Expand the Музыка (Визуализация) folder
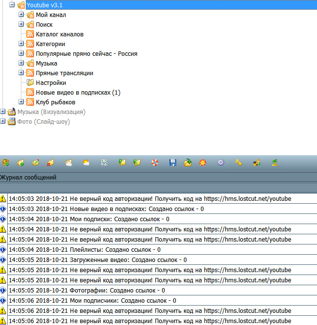The width and height of the screenshot is (317, 325). pyautogui.click(x=3, y=112)
